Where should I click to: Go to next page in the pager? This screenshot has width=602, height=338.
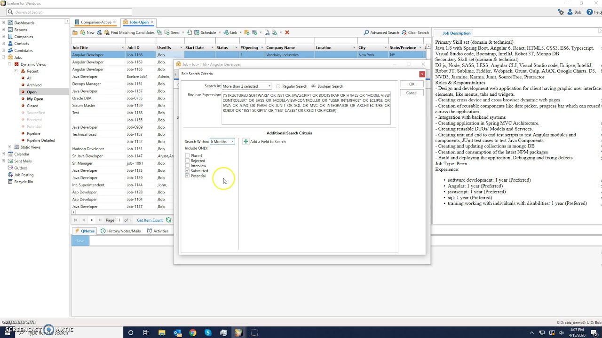point(92,220)
